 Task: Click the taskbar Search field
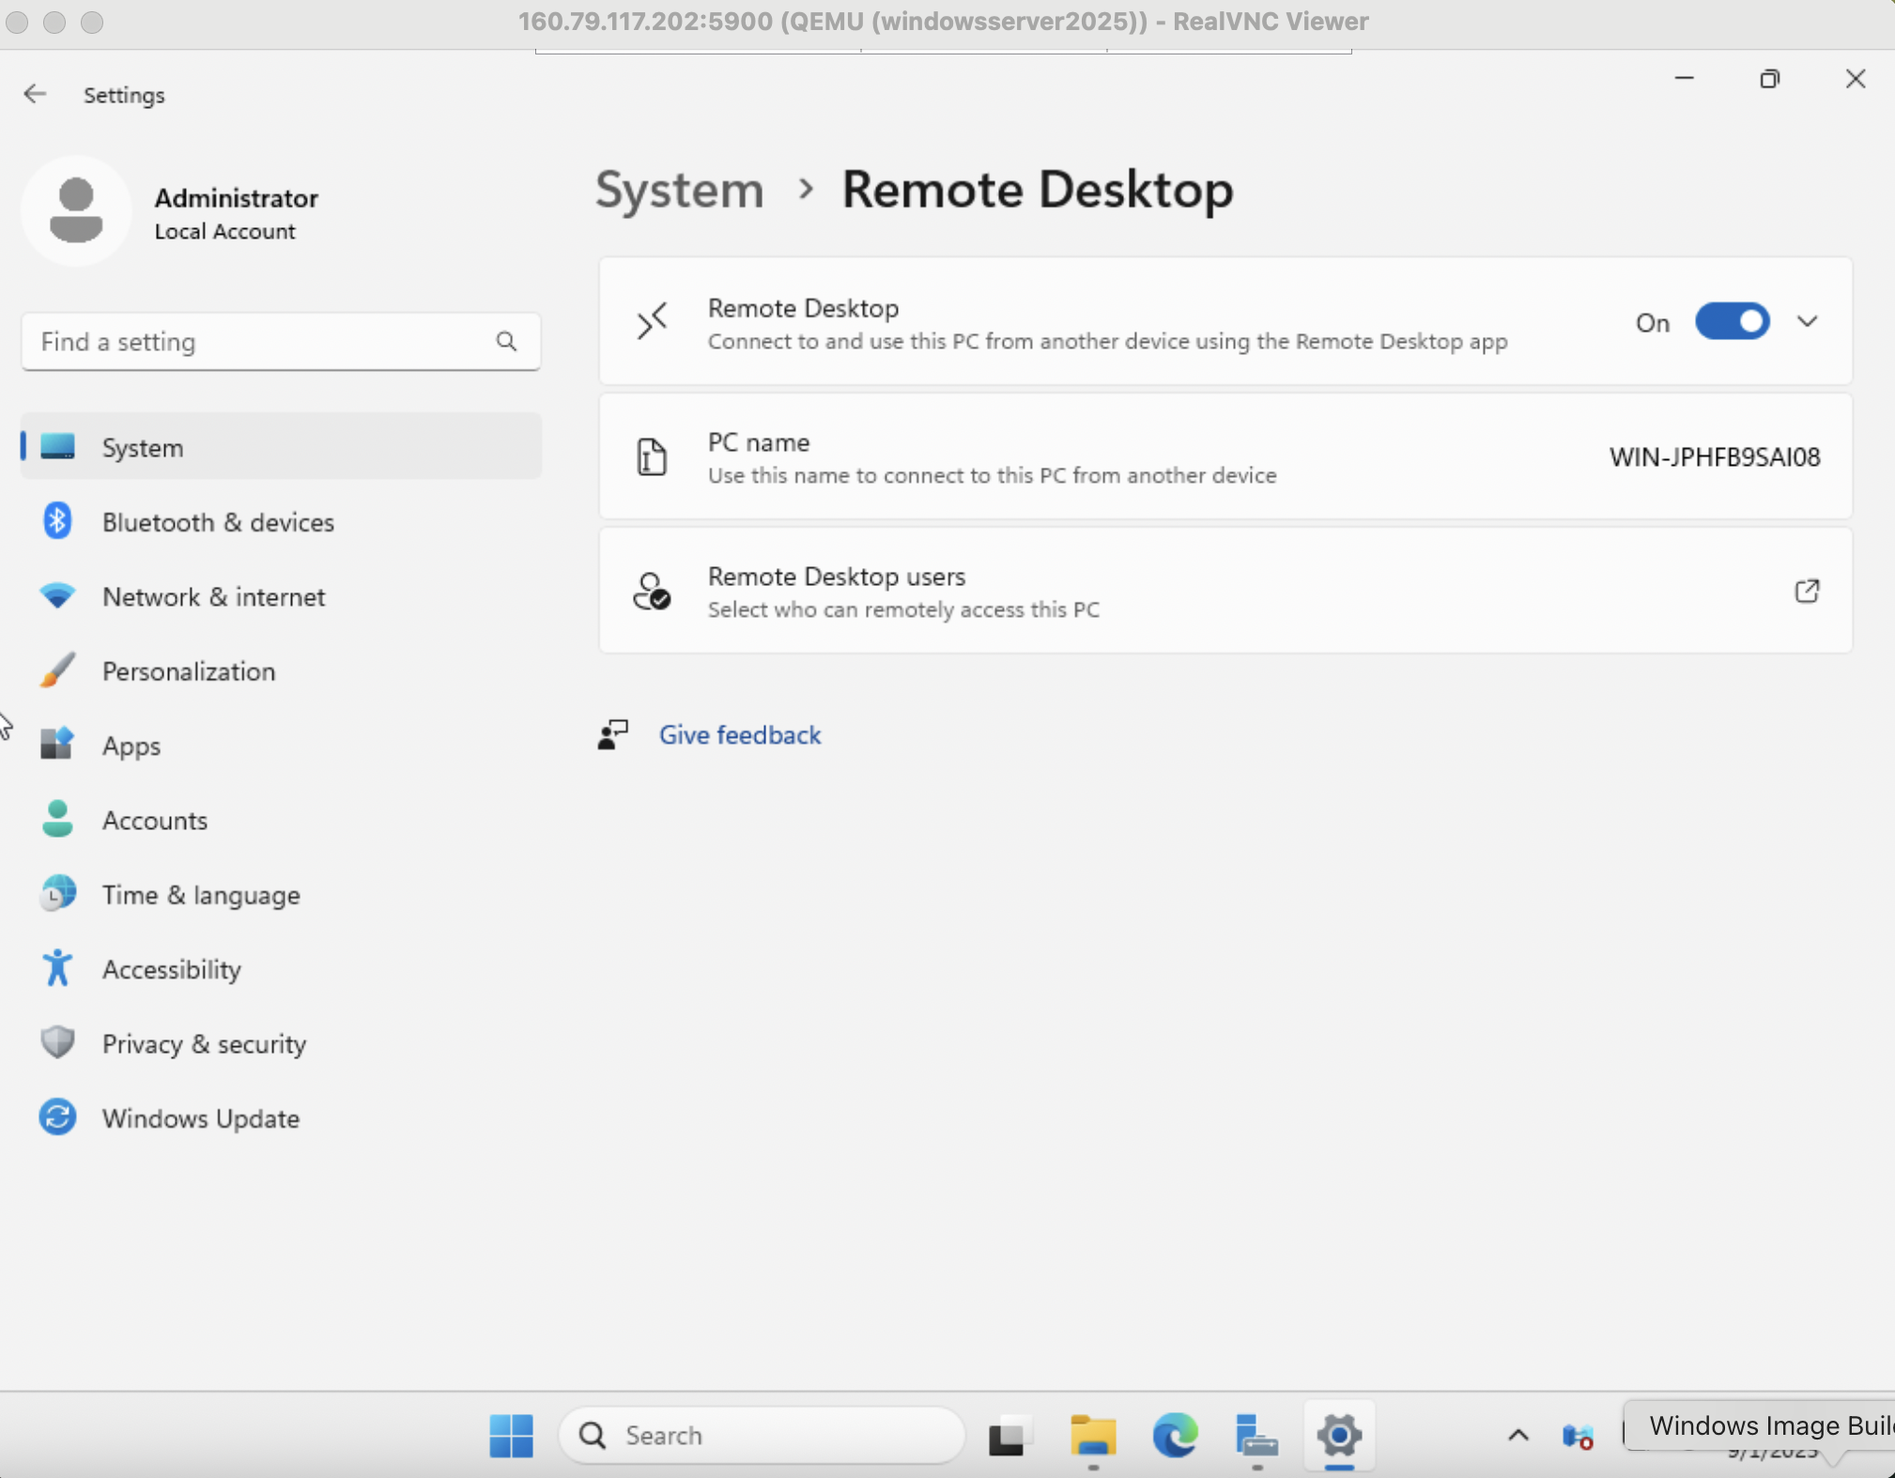click(761, 1436)
